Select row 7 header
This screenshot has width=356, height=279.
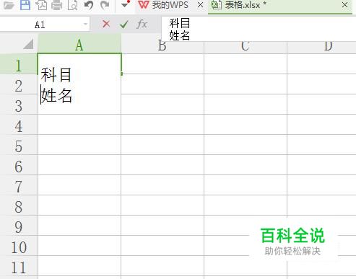click(19, 185)
